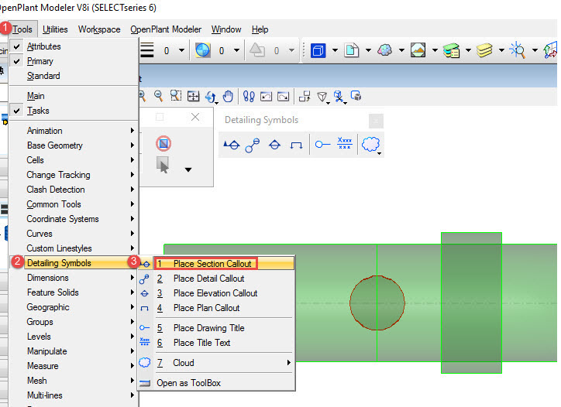Open the Multi-lines submenu
The image size is (561, 407).
click(74, 395)
